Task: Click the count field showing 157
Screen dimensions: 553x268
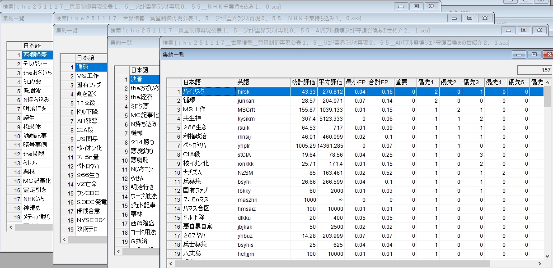Action: coord(534,70)
